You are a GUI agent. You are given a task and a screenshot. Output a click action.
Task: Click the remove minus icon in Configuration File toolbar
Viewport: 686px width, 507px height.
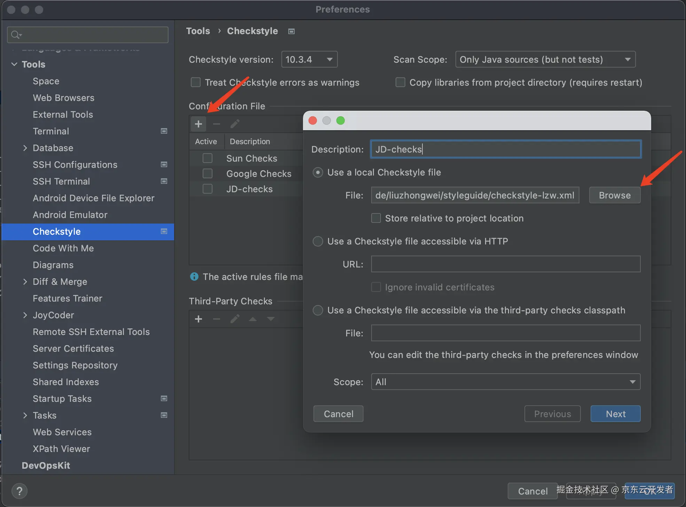click(x=217, y=124)
